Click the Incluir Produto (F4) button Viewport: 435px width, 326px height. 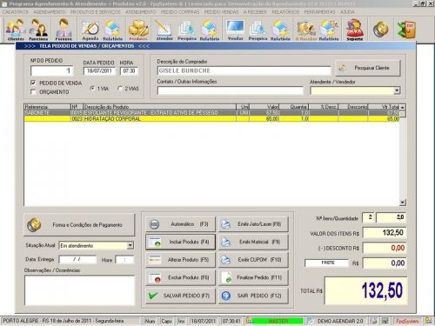point(180,242)
